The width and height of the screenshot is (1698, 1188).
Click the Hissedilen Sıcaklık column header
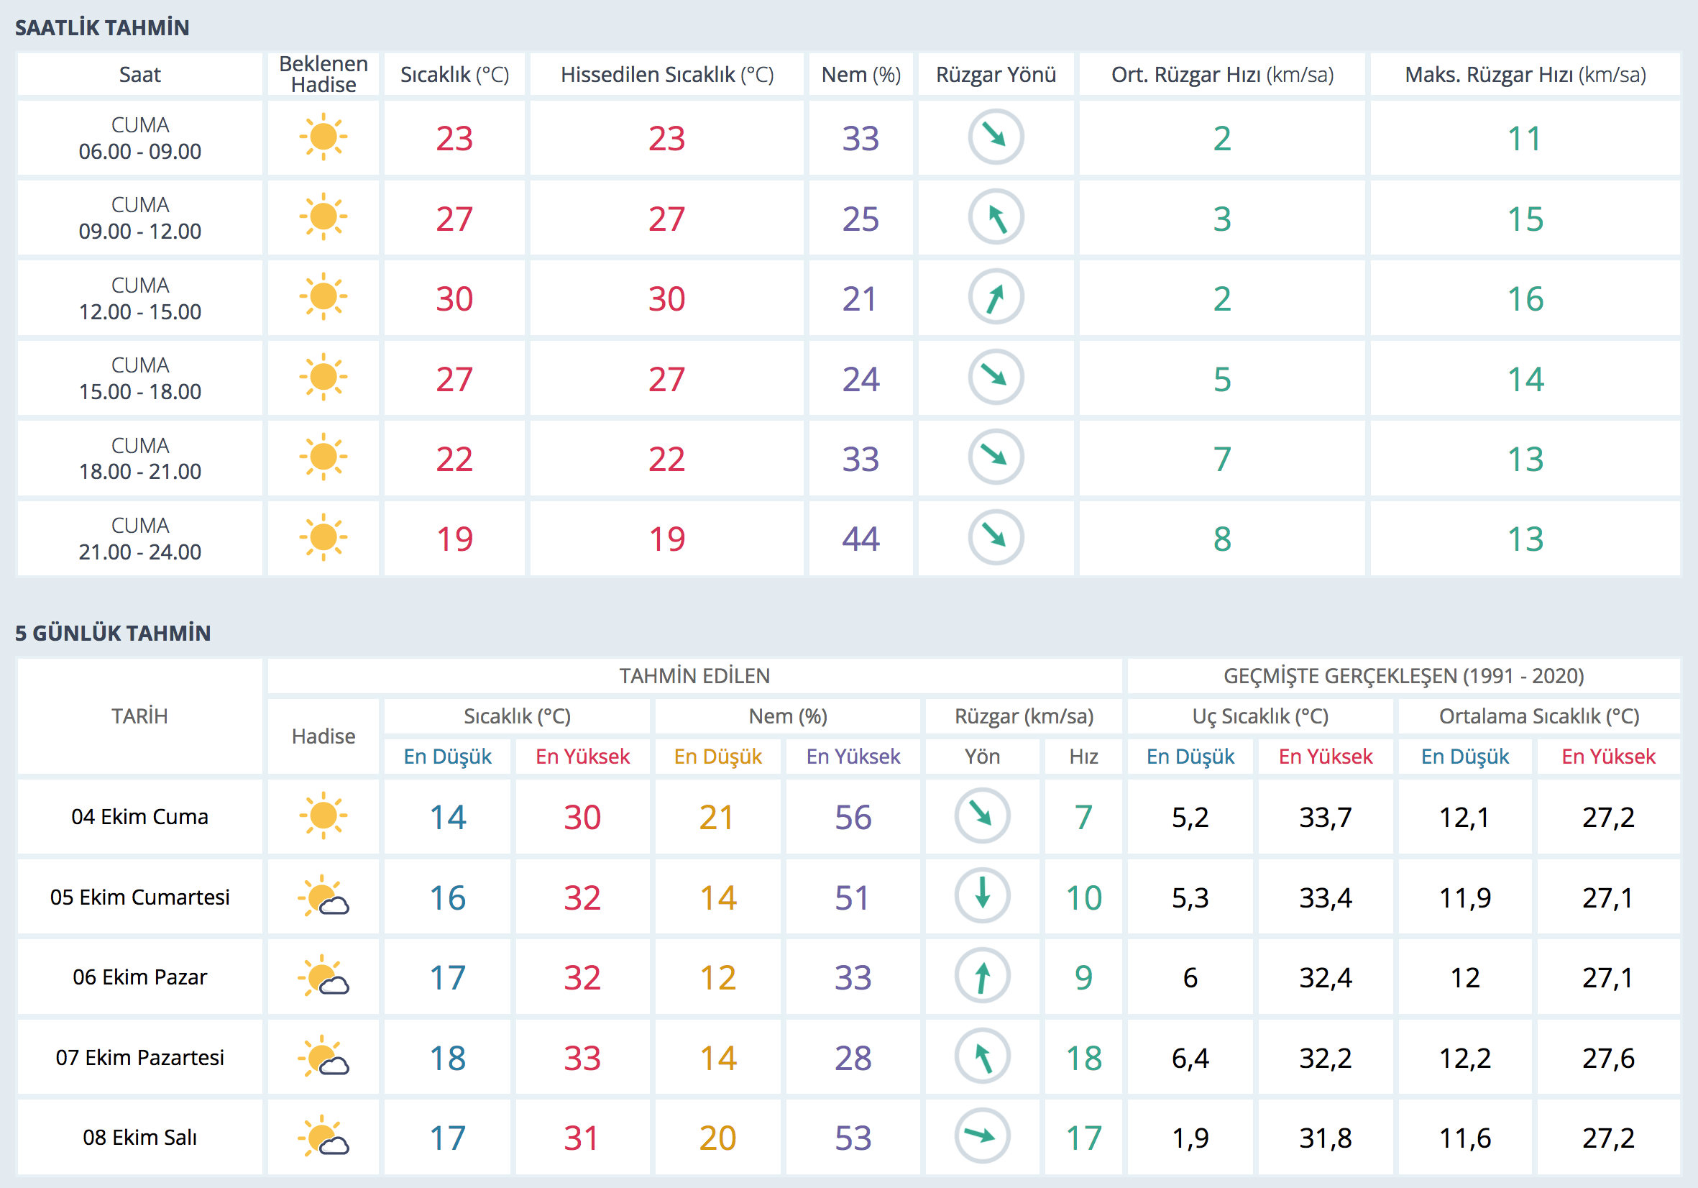[666, 75]
